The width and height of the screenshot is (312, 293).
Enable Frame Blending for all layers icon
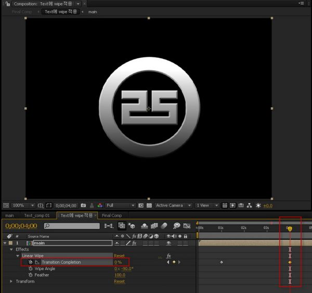(x=154, y=226)
